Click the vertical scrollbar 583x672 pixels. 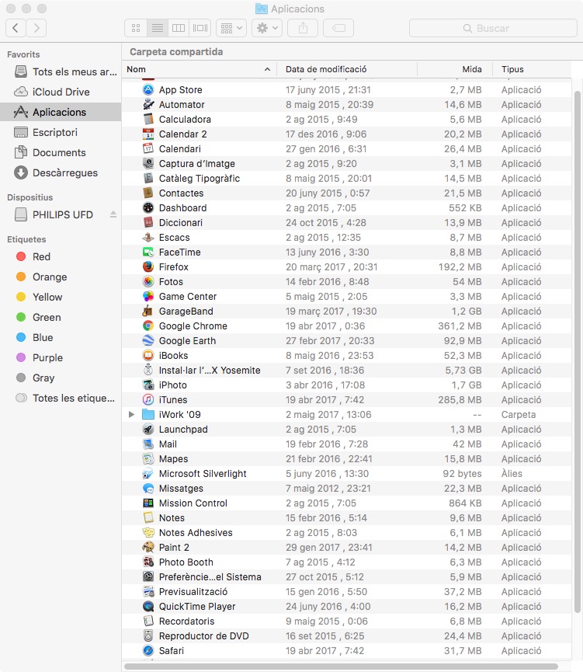tap(577, 351)
